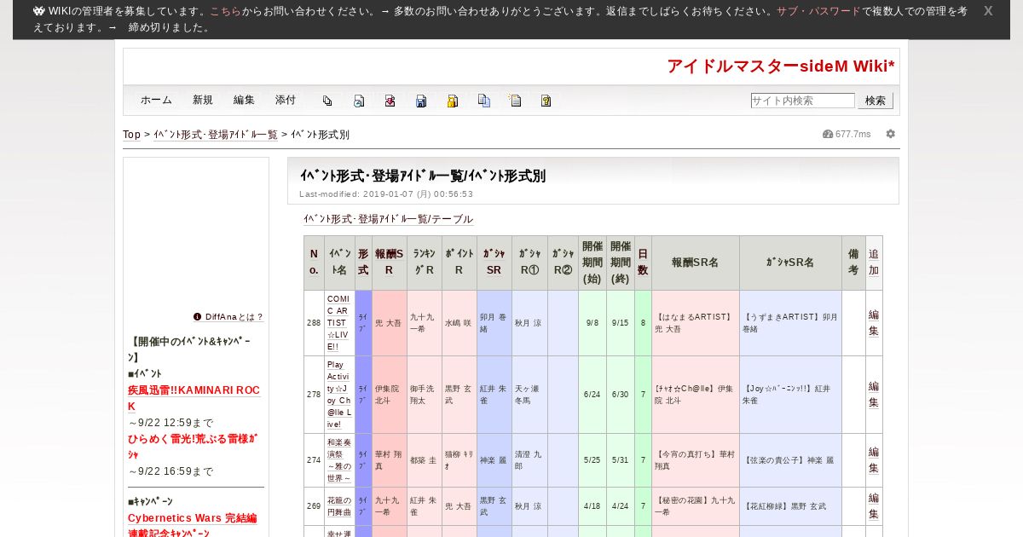Image resolution: width=1023 pixels, height=537 pixels.
Task: Click 編集 link in row 288
Action: click(x=874, y=323)
